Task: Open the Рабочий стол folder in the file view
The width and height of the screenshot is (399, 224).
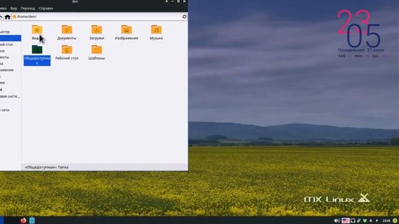Action: click(x=67, y=52)
